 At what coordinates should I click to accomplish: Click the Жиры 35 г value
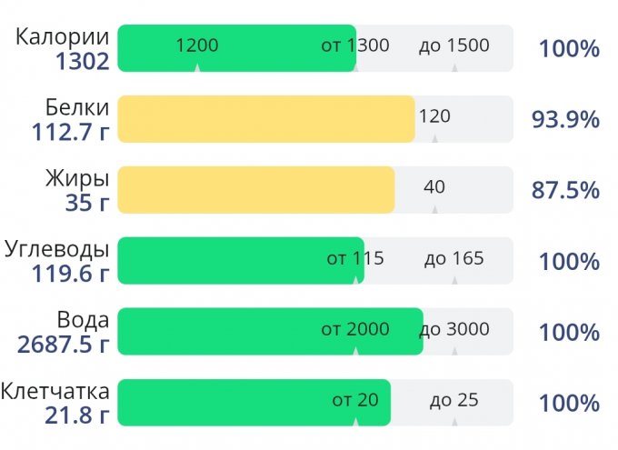point(86,203)
